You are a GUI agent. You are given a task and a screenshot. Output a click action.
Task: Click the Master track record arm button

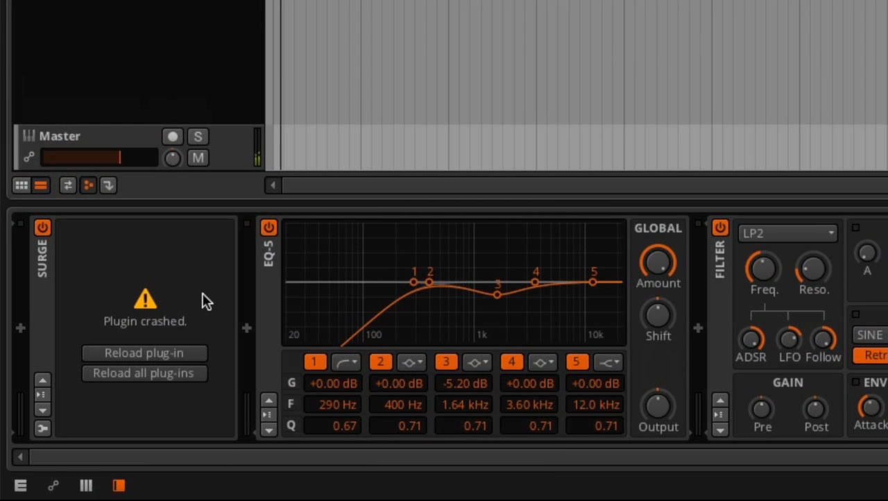tap(173, 137)
